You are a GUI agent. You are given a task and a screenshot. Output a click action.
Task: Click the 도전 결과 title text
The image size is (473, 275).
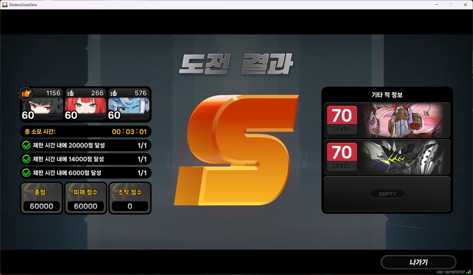236,64
